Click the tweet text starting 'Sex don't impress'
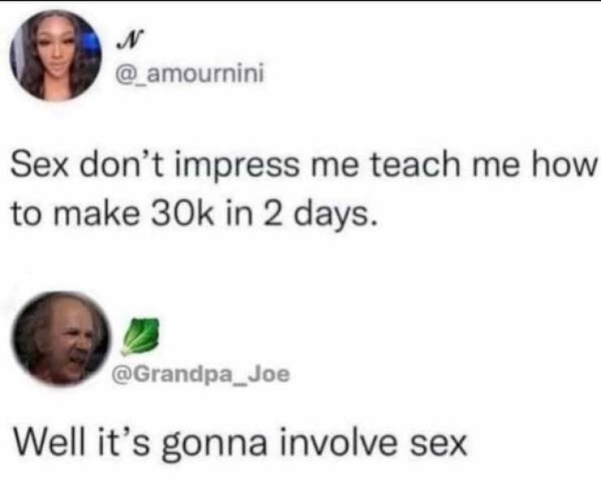 304,189
